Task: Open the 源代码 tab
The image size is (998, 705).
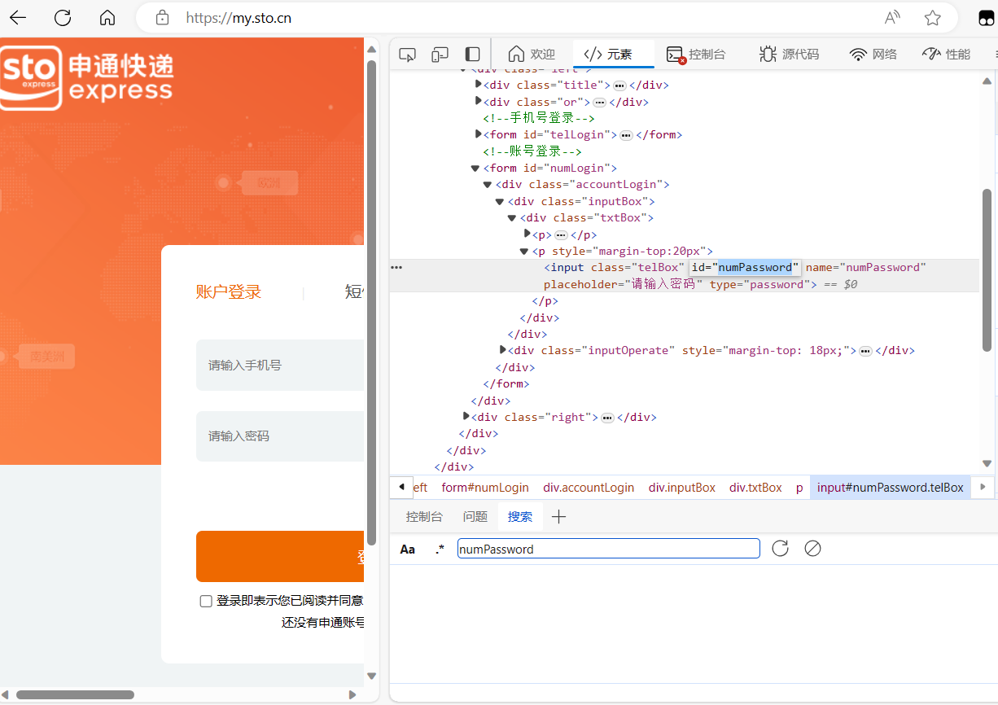Action: pos(789,54)
